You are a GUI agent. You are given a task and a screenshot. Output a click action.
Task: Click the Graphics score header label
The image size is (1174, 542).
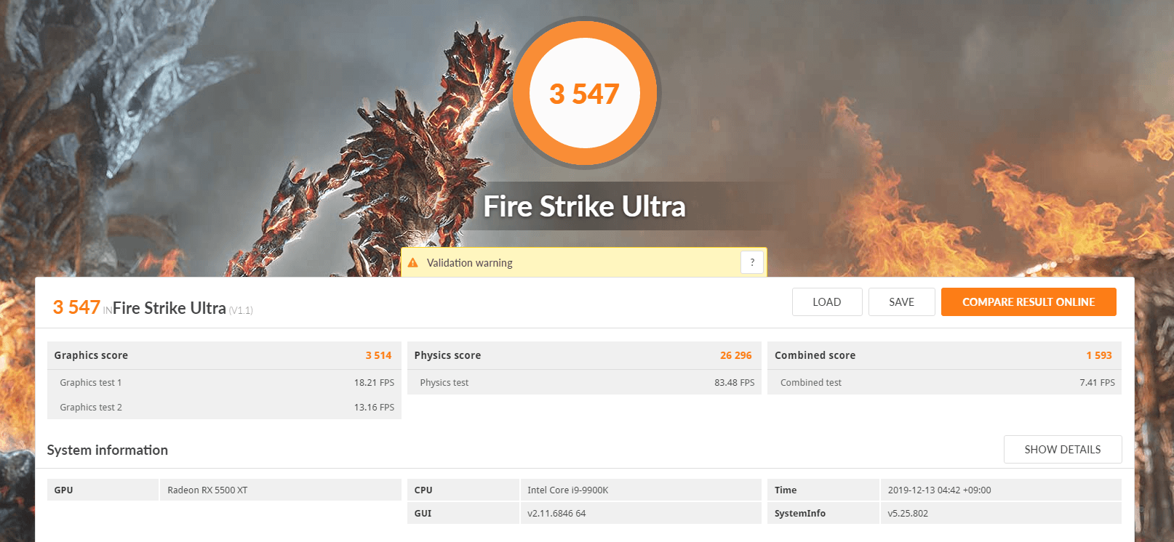91,355
